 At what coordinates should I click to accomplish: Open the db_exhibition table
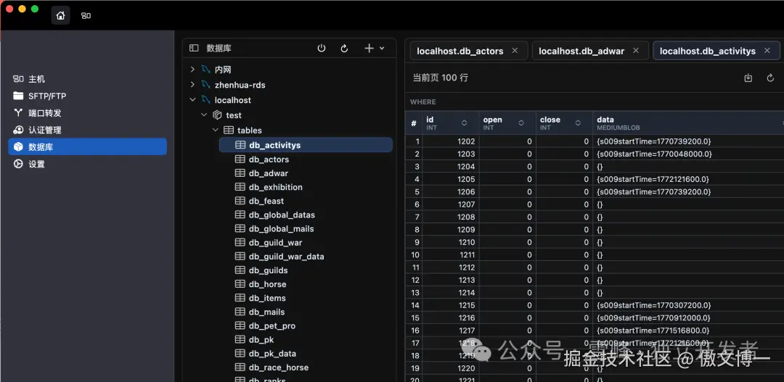pos(276,187)
